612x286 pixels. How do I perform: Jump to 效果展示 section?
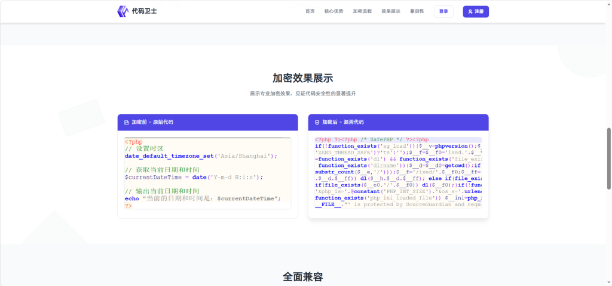tap(391, 11)
